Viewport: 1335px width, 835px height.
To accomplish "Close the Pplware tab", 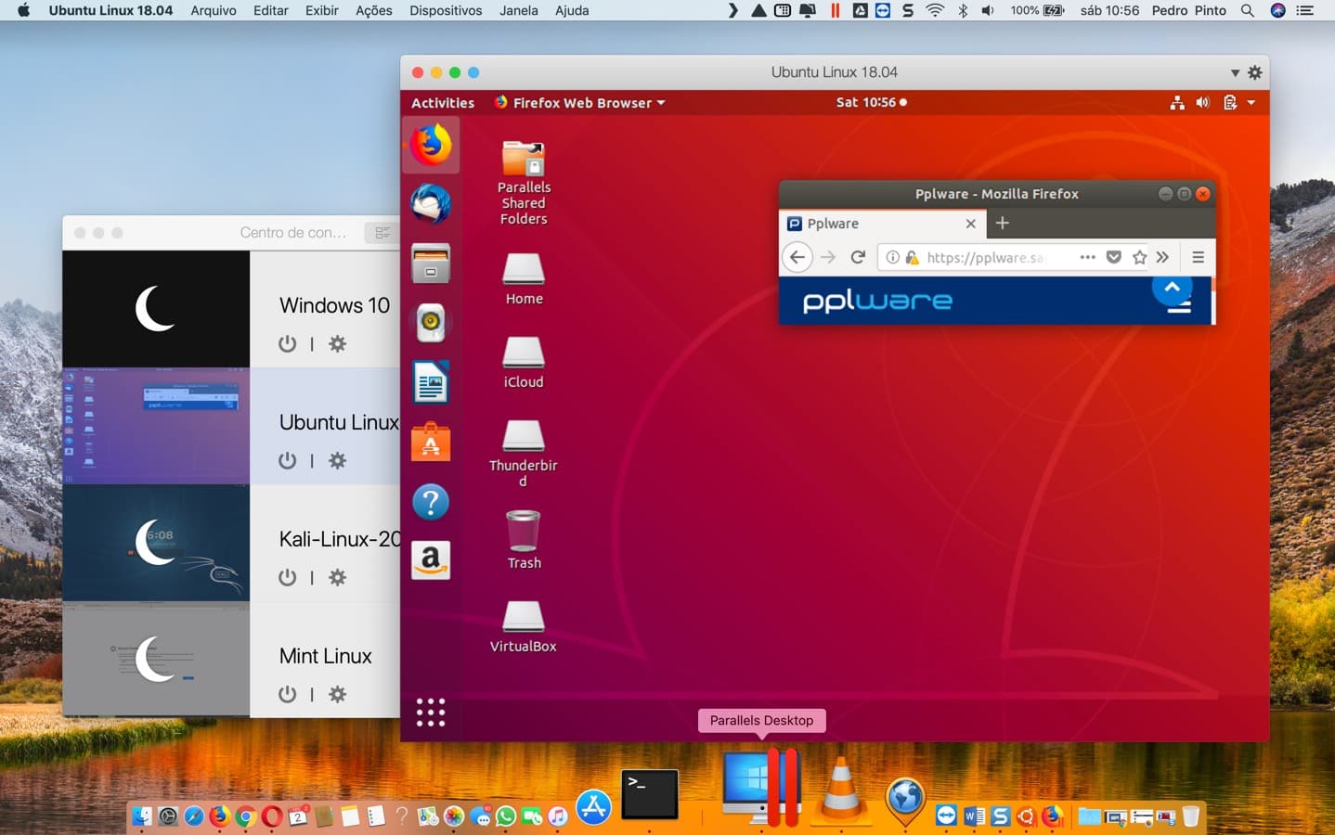I will tap(970, 224).
